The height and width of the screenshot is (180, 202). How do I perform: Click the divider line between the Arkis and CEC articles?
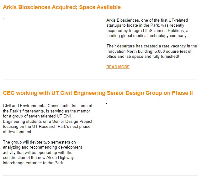[x=100, y=79]
